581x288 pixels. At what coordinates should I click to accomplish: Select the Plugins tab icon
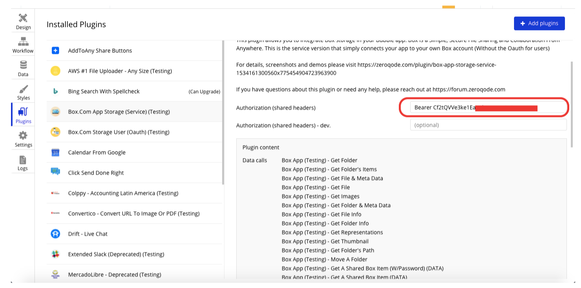coord(23,112)
